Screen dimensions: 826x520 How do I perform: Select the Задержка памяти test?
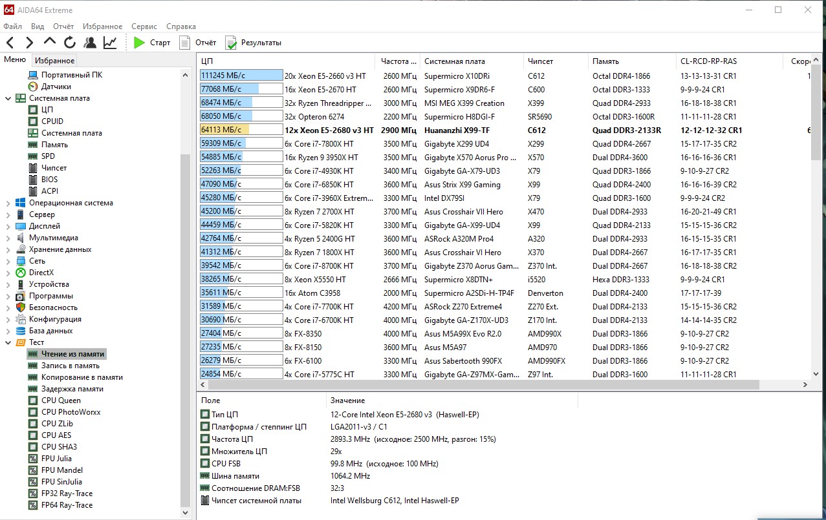click(x=72, y=389)
